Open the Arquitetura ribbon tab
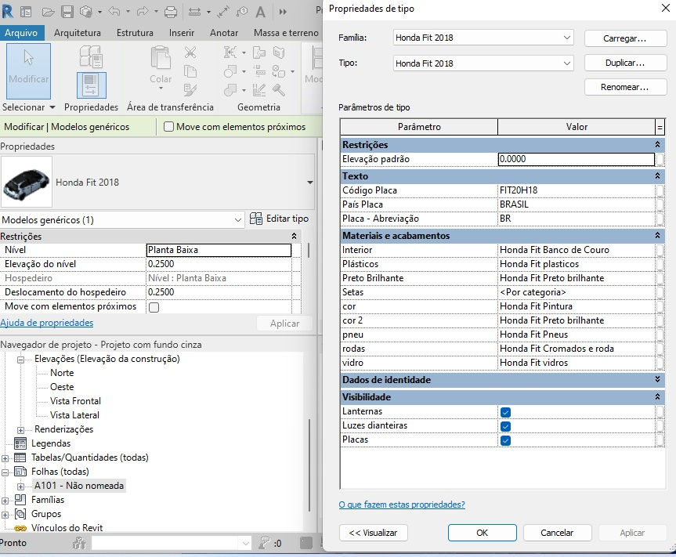 point(78,33)
